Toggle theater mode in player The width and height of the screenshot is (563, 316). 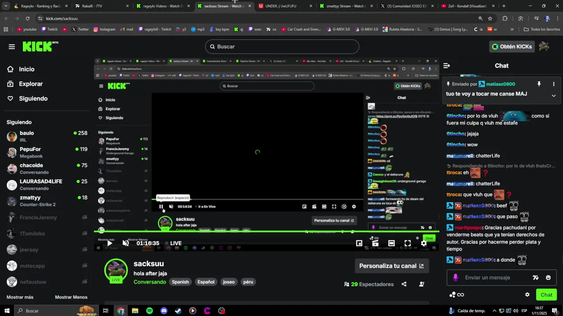tap(391, 243)
